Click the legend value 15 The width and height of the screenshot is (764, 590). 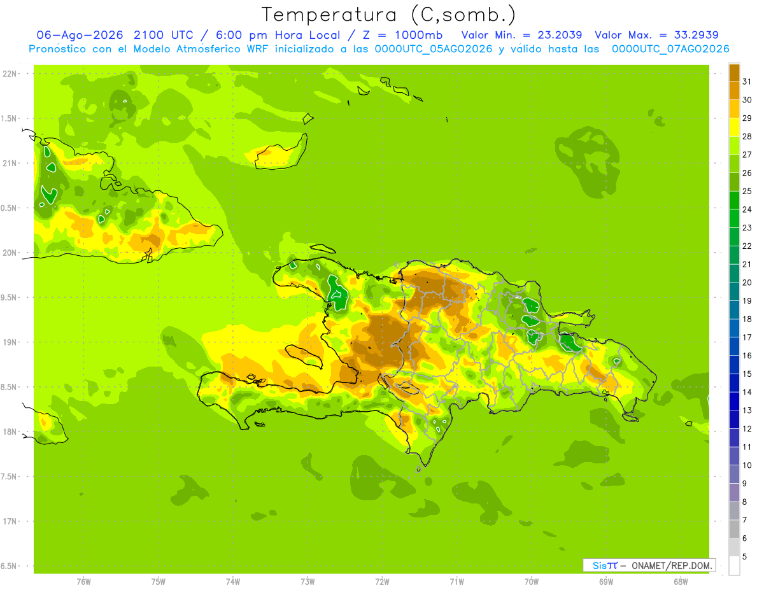(x=747, y=374)
